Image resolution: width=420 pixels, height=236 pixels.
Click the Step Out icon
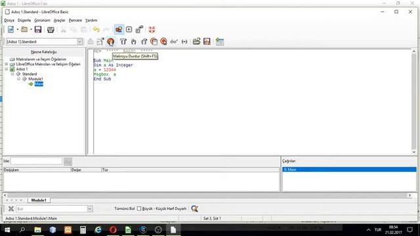pyautogui.click(x=144, y=41)
